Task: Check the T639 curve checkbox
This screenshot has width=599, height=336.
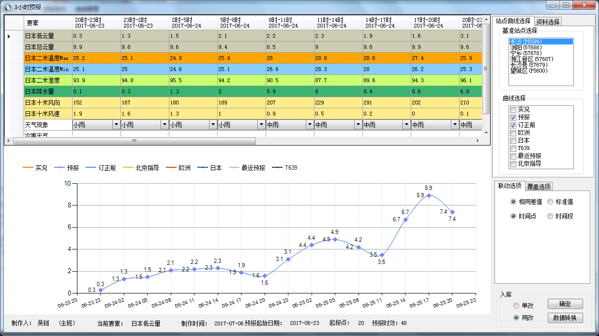Action: click(x=513, y=148)
